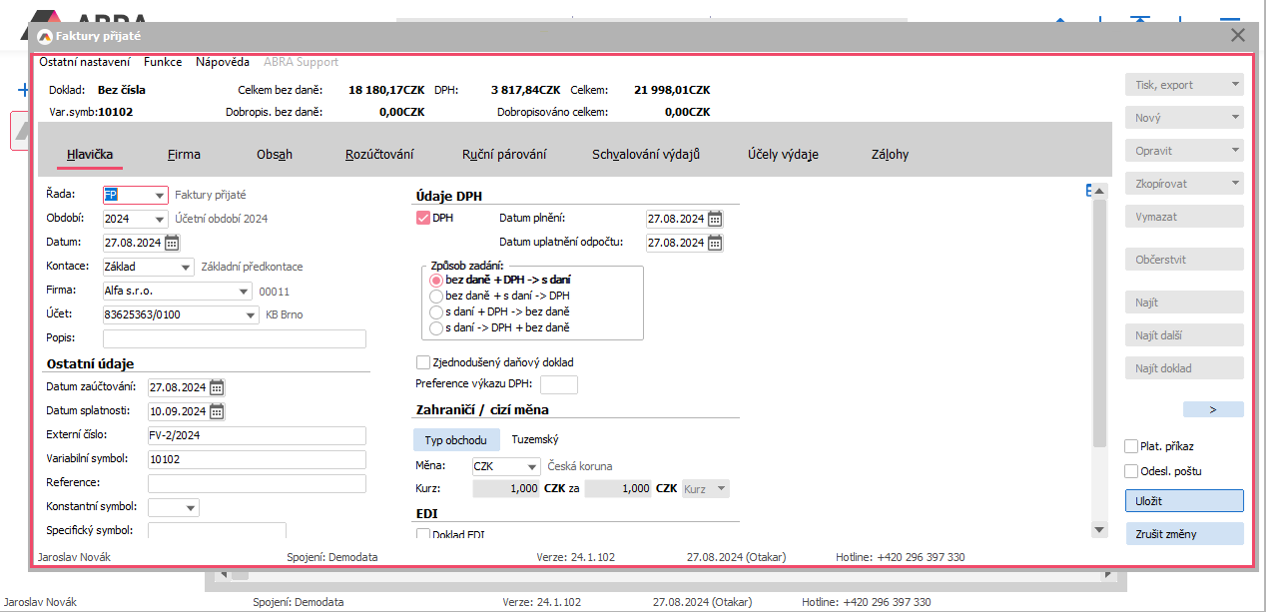Open calendar for Datum uplatnění odpočtu
Screen dimensions: 1266x612
pyautogui.click(x=714, y=243)
